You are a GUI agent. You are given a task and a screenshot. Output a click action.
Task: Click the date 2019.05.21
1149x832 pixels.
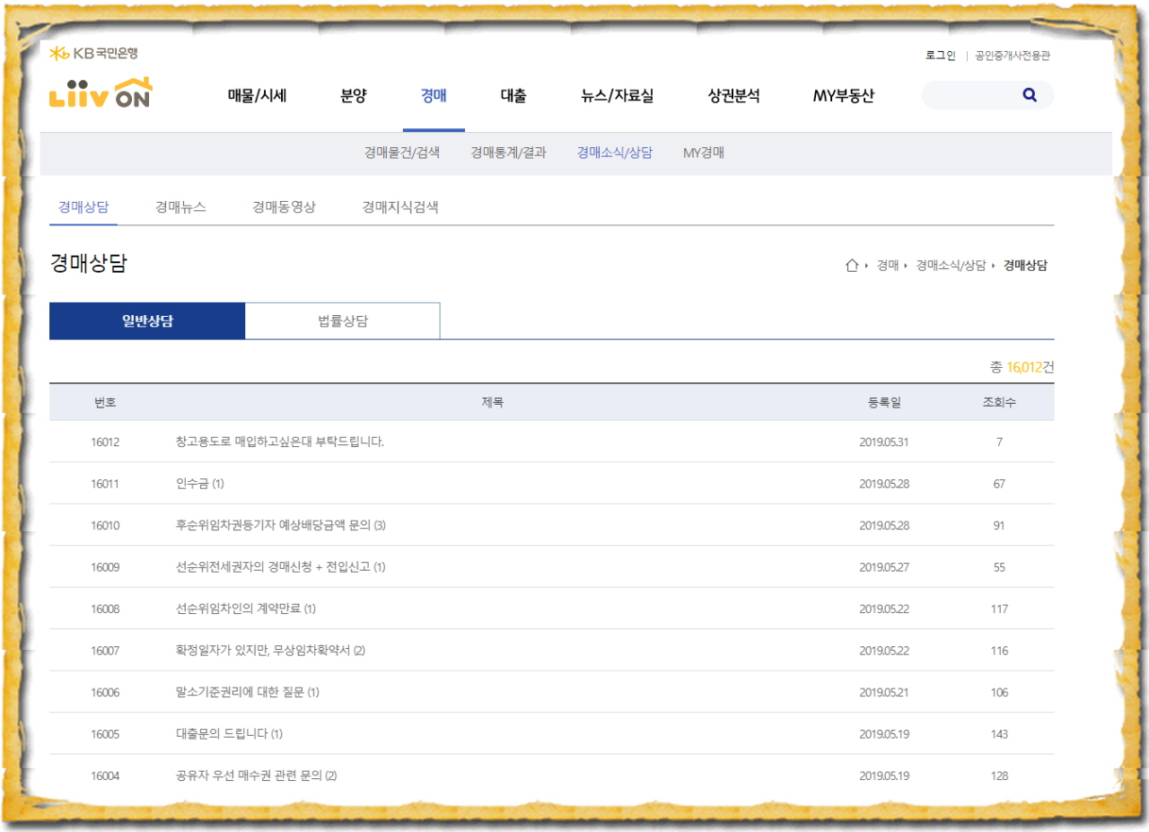(884, 693)
